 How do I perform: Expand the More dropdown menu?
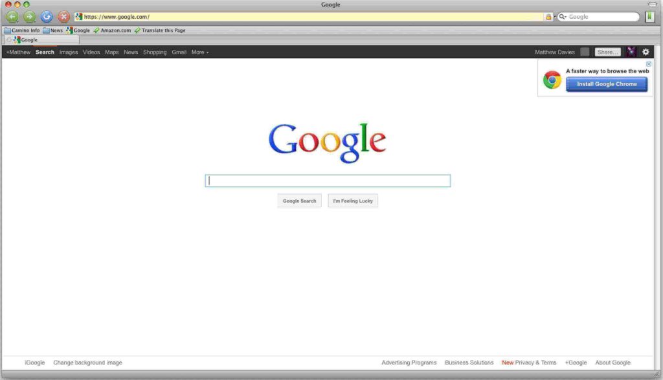coord(200,52)
